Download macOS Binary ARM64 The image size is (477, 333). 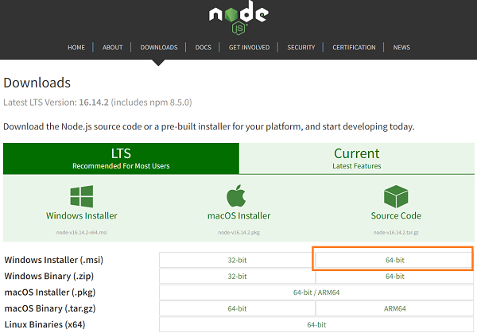coord(395,308)
